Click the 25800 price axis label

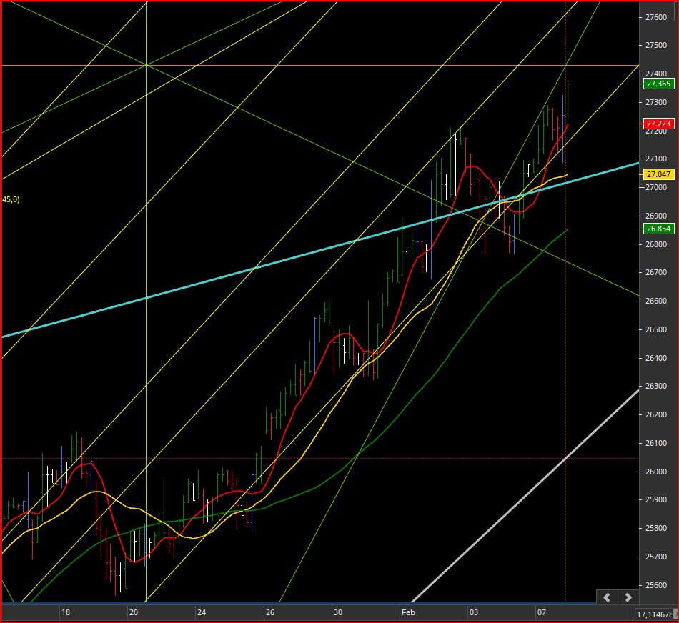pyautogui.click(x=656, y=528)
